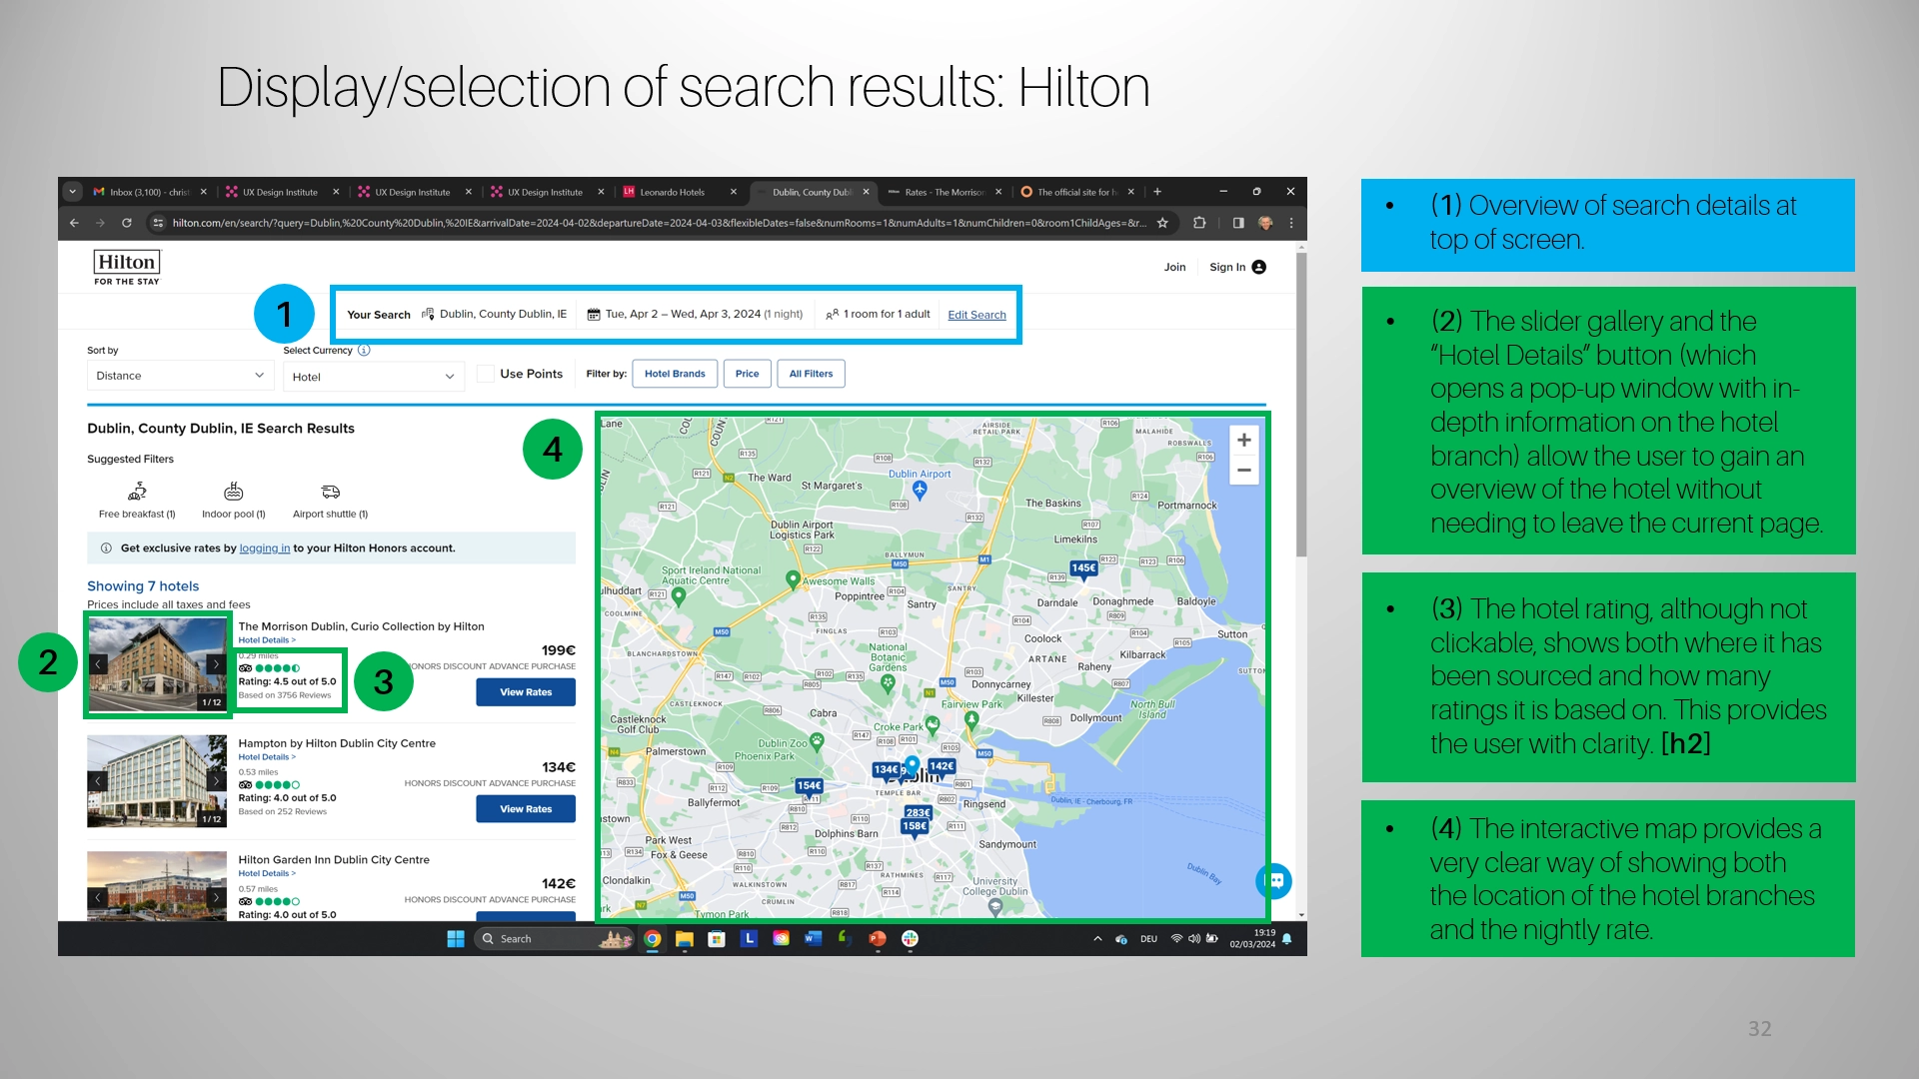Open PowerPoint from the Windows taskbar
Screen dimensions: 1919x1079
point(877,939)
